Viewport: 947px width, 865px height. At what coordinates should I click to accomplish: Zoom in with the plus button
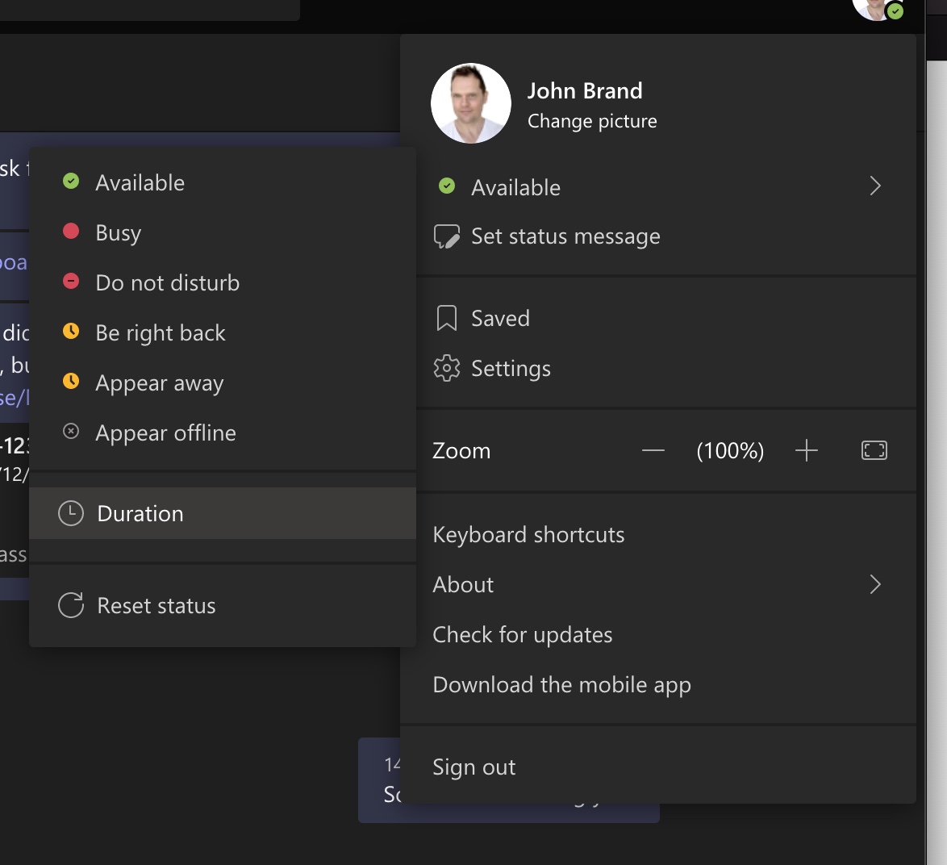807,450
